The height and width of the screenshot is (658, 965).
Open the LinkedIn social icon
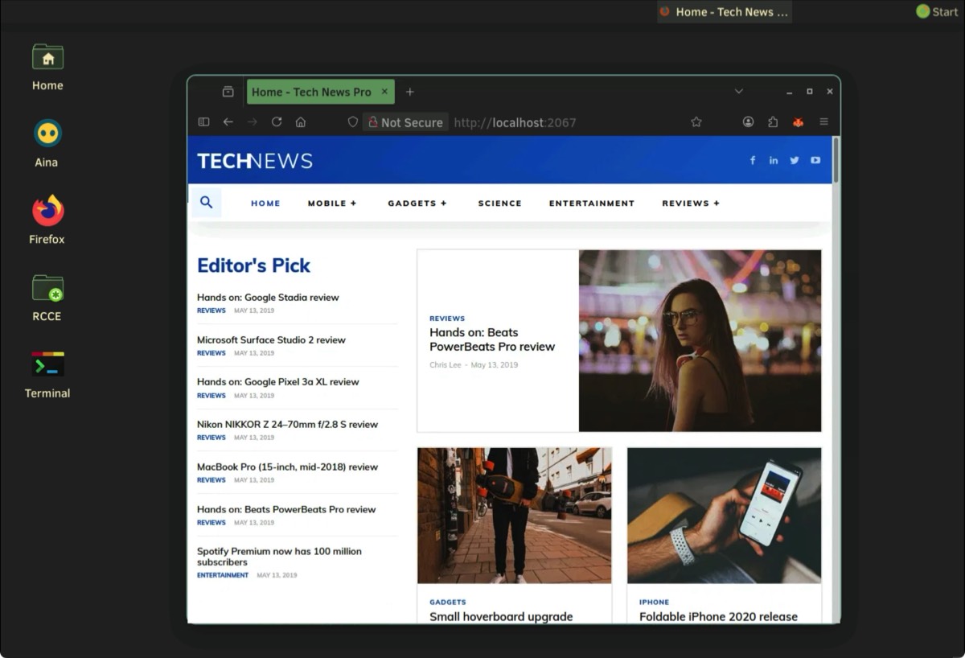774,160
